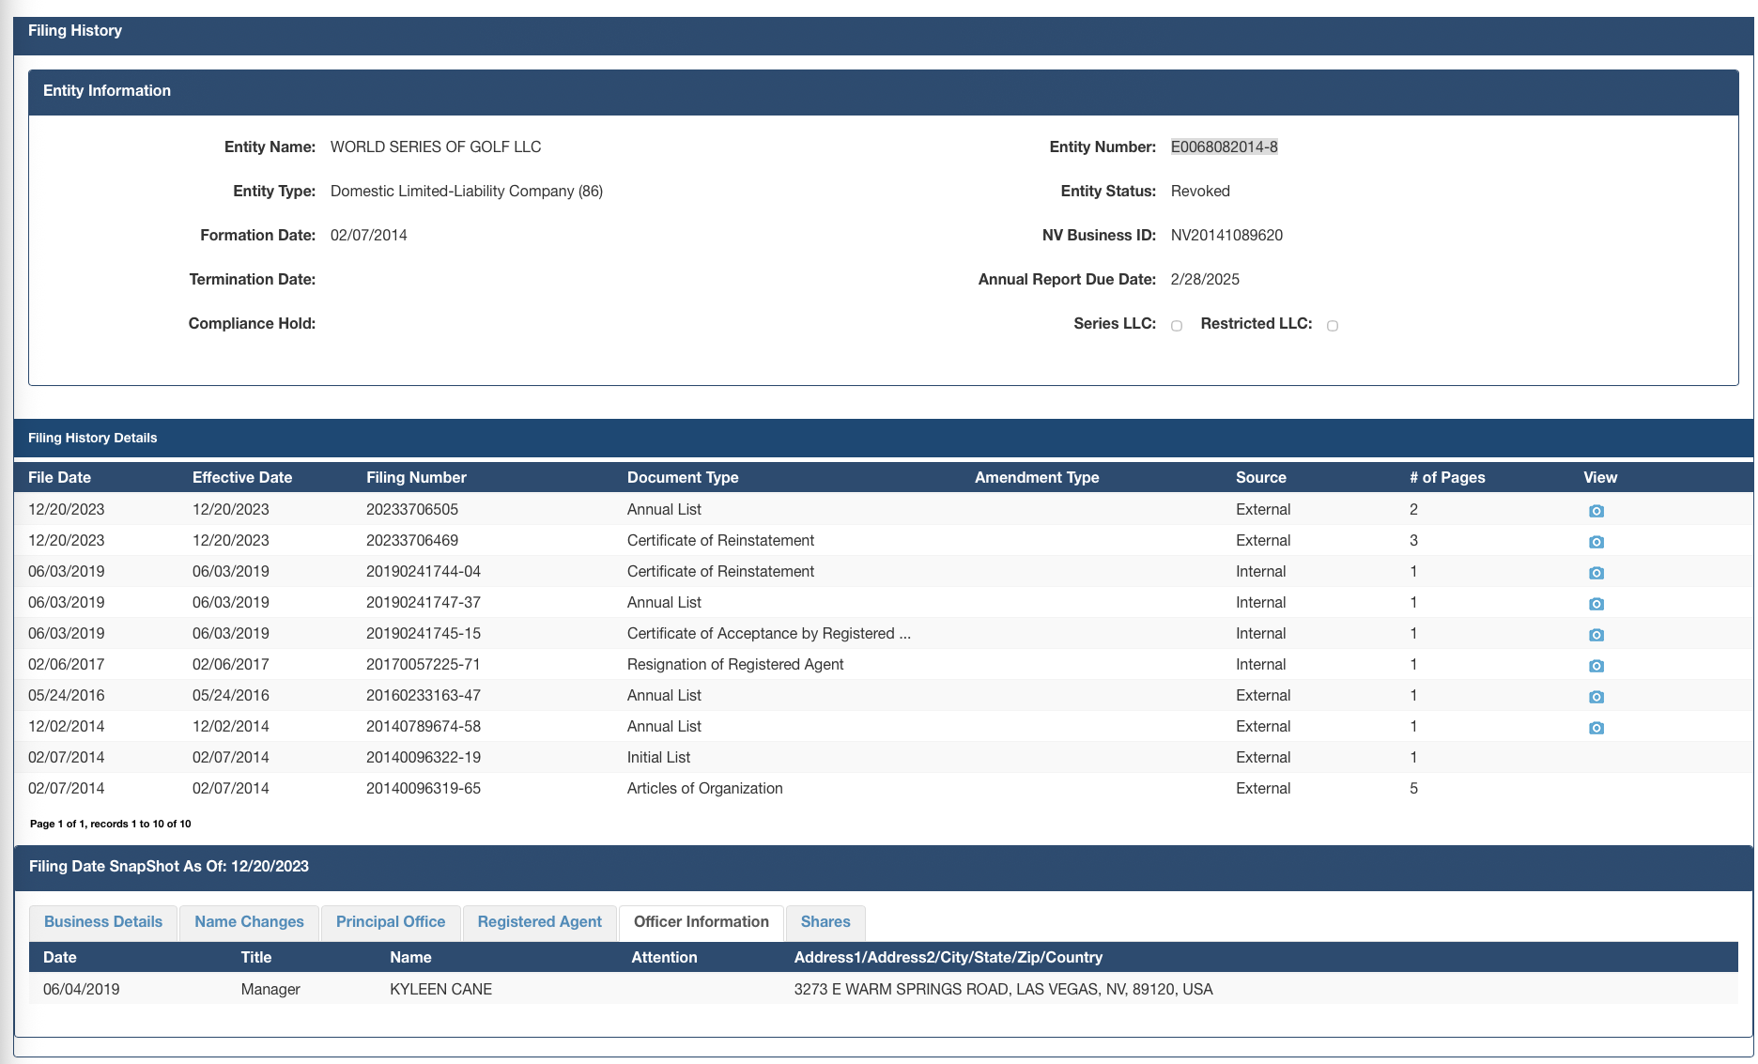
Task: Click filing number 20160233163-47
Action: pos(424,695)
